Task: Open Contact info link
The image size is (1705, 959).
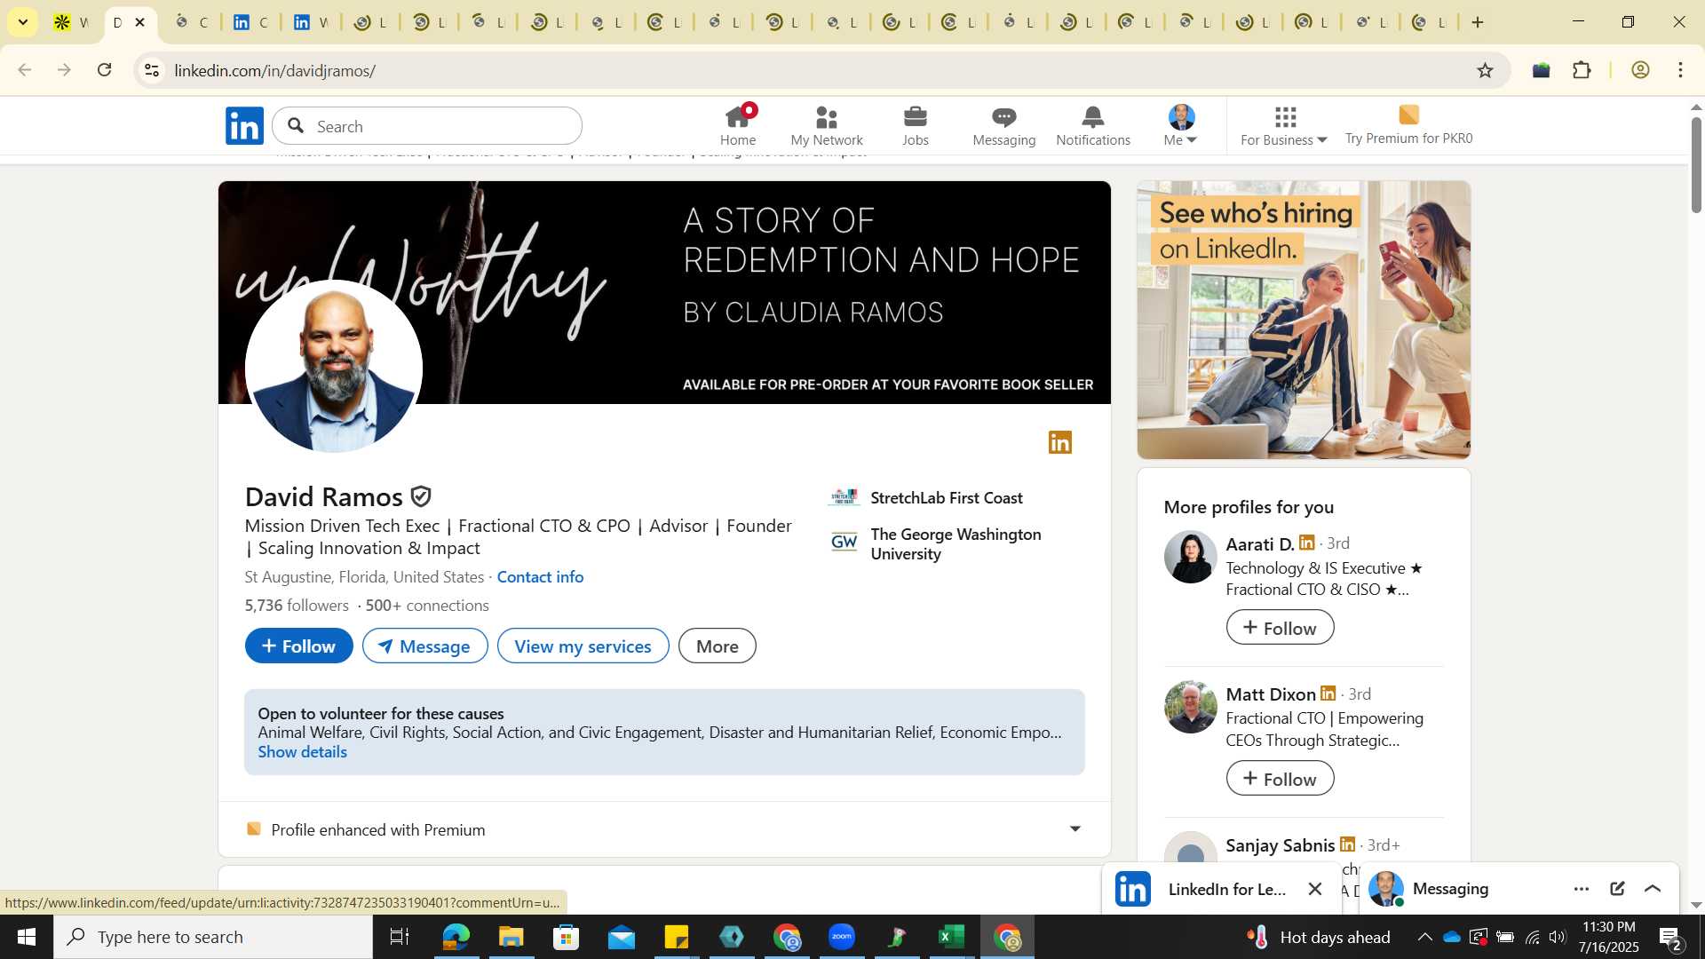Action: [x=540, y=577]
